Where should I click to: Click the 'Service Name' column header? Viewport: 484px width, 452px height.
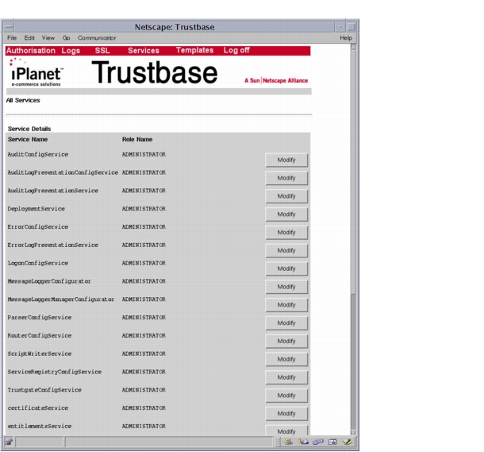pos(28,139)
